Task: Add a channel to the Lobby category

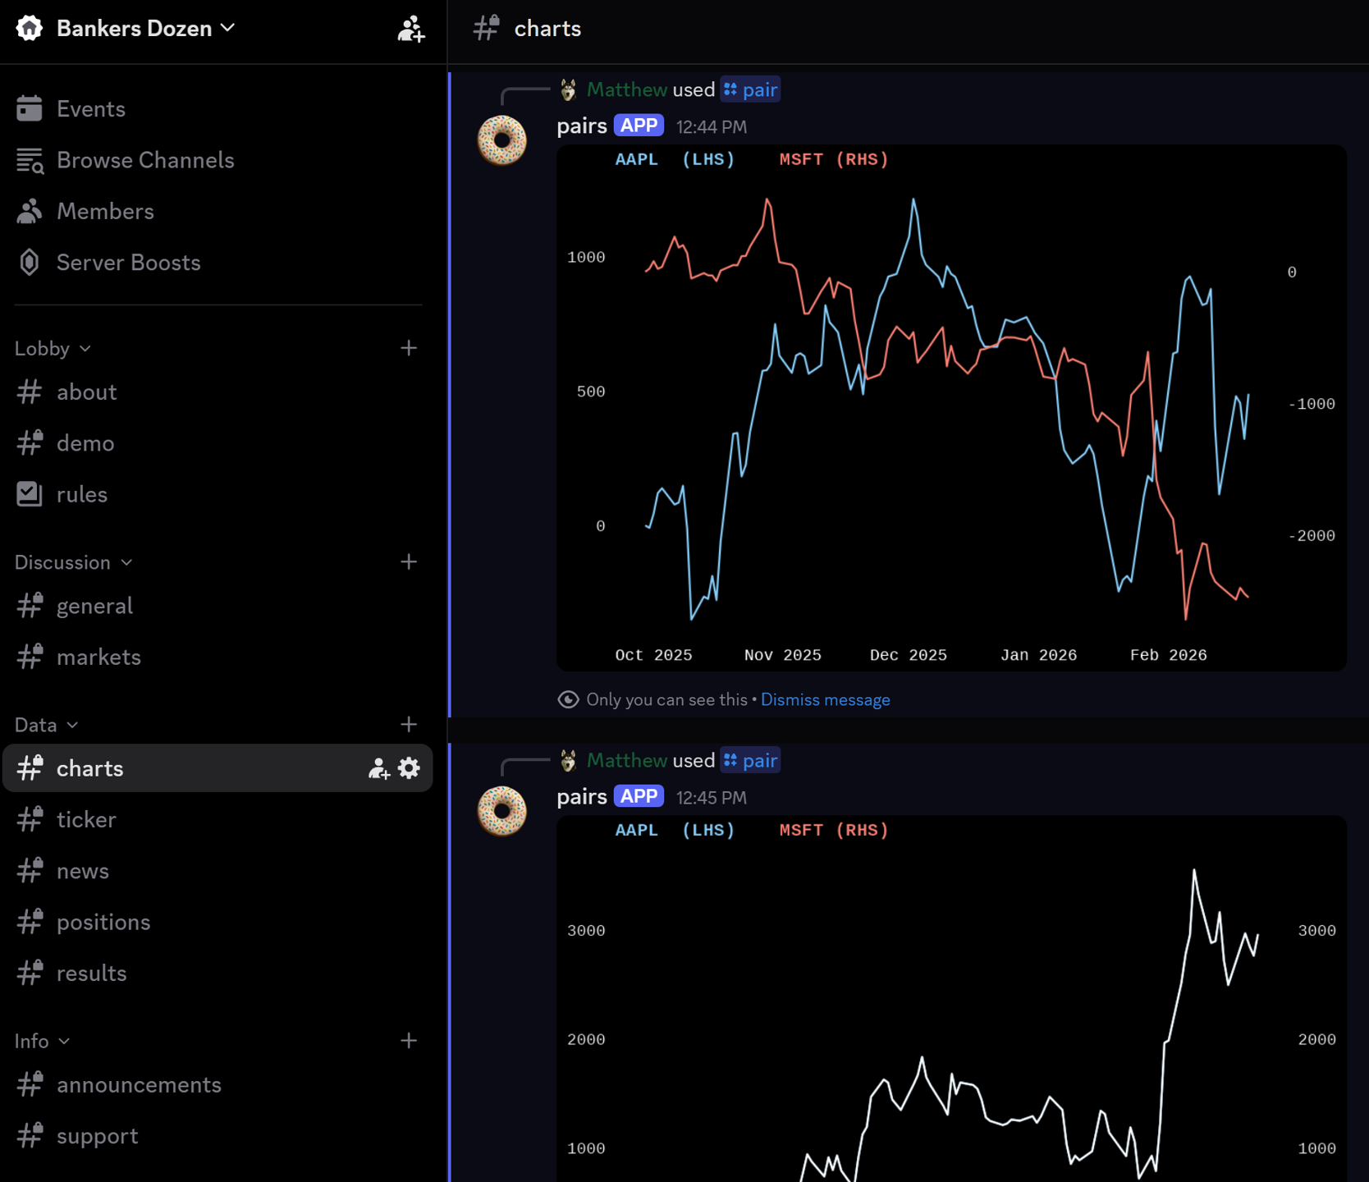Action: (x=409, y=348)
